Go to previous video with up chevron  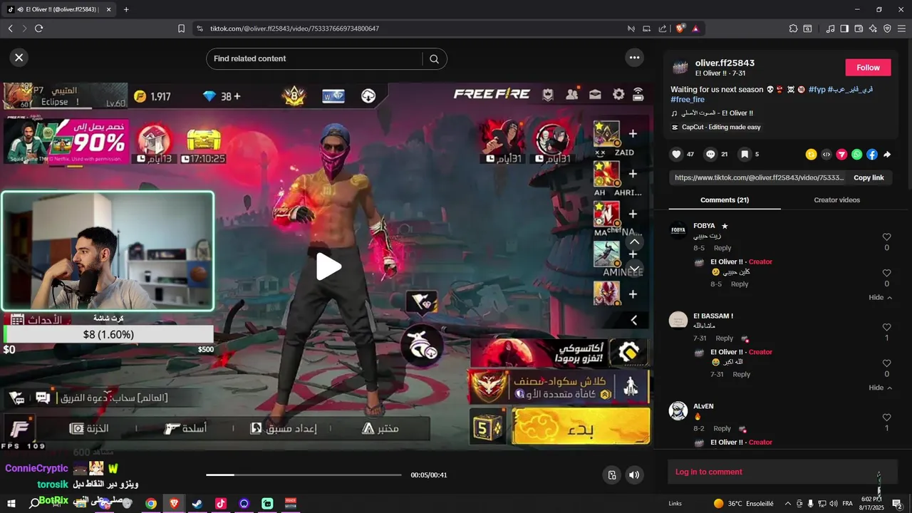[x=634, y=242]
